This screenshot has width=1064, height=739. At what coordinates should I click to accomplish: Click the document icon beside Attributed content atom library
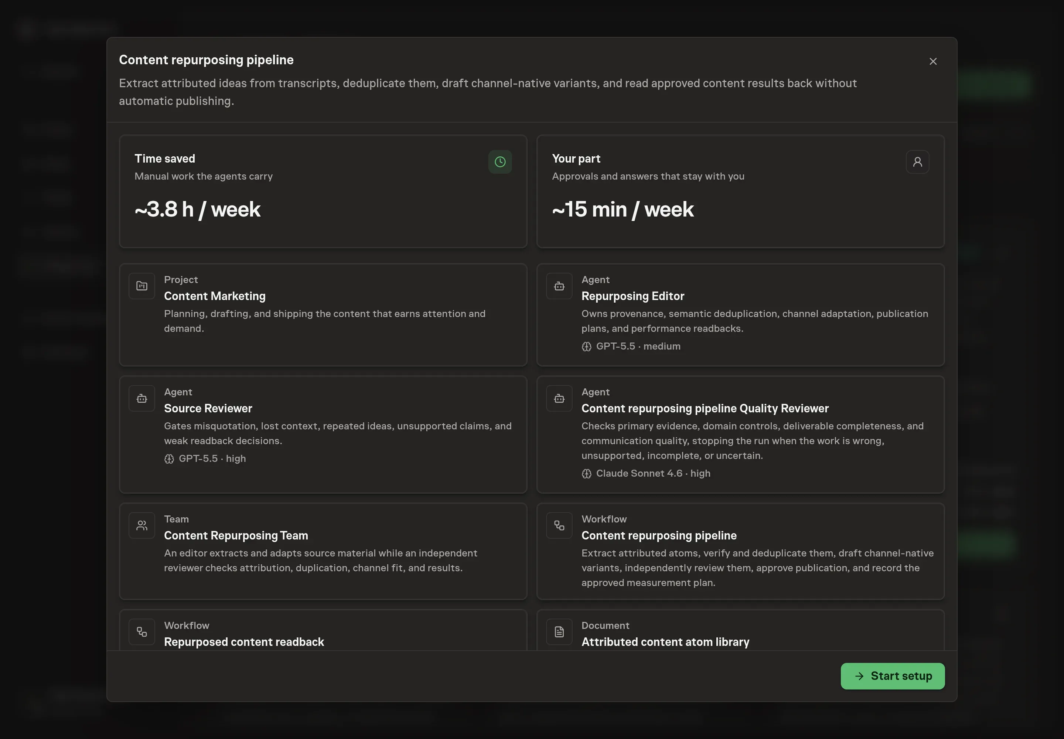tap(559, 632)
